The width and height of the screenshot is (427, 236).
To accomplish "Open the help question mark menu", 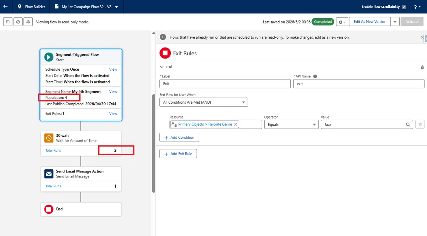I will 417,7.
